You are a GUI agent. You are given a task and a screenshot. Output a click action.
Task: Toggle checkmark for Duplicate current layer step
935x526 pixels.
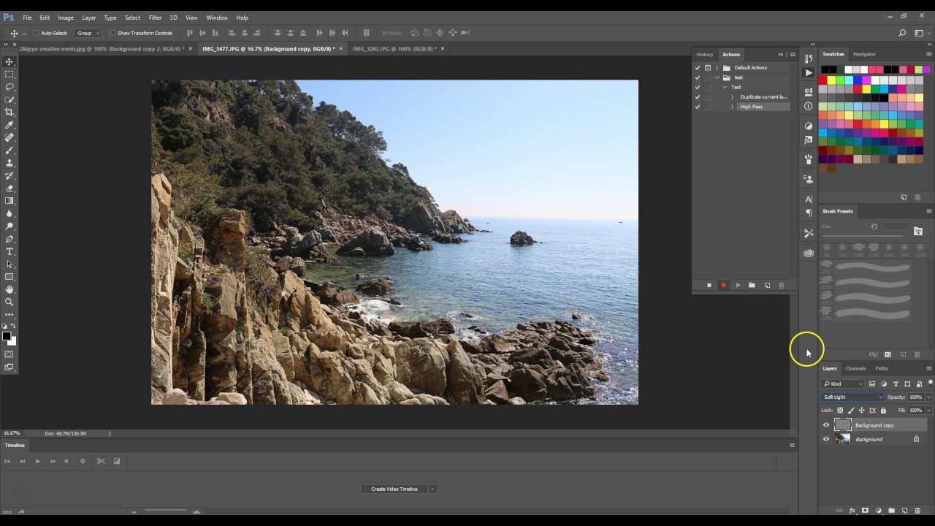coord(698,96)
